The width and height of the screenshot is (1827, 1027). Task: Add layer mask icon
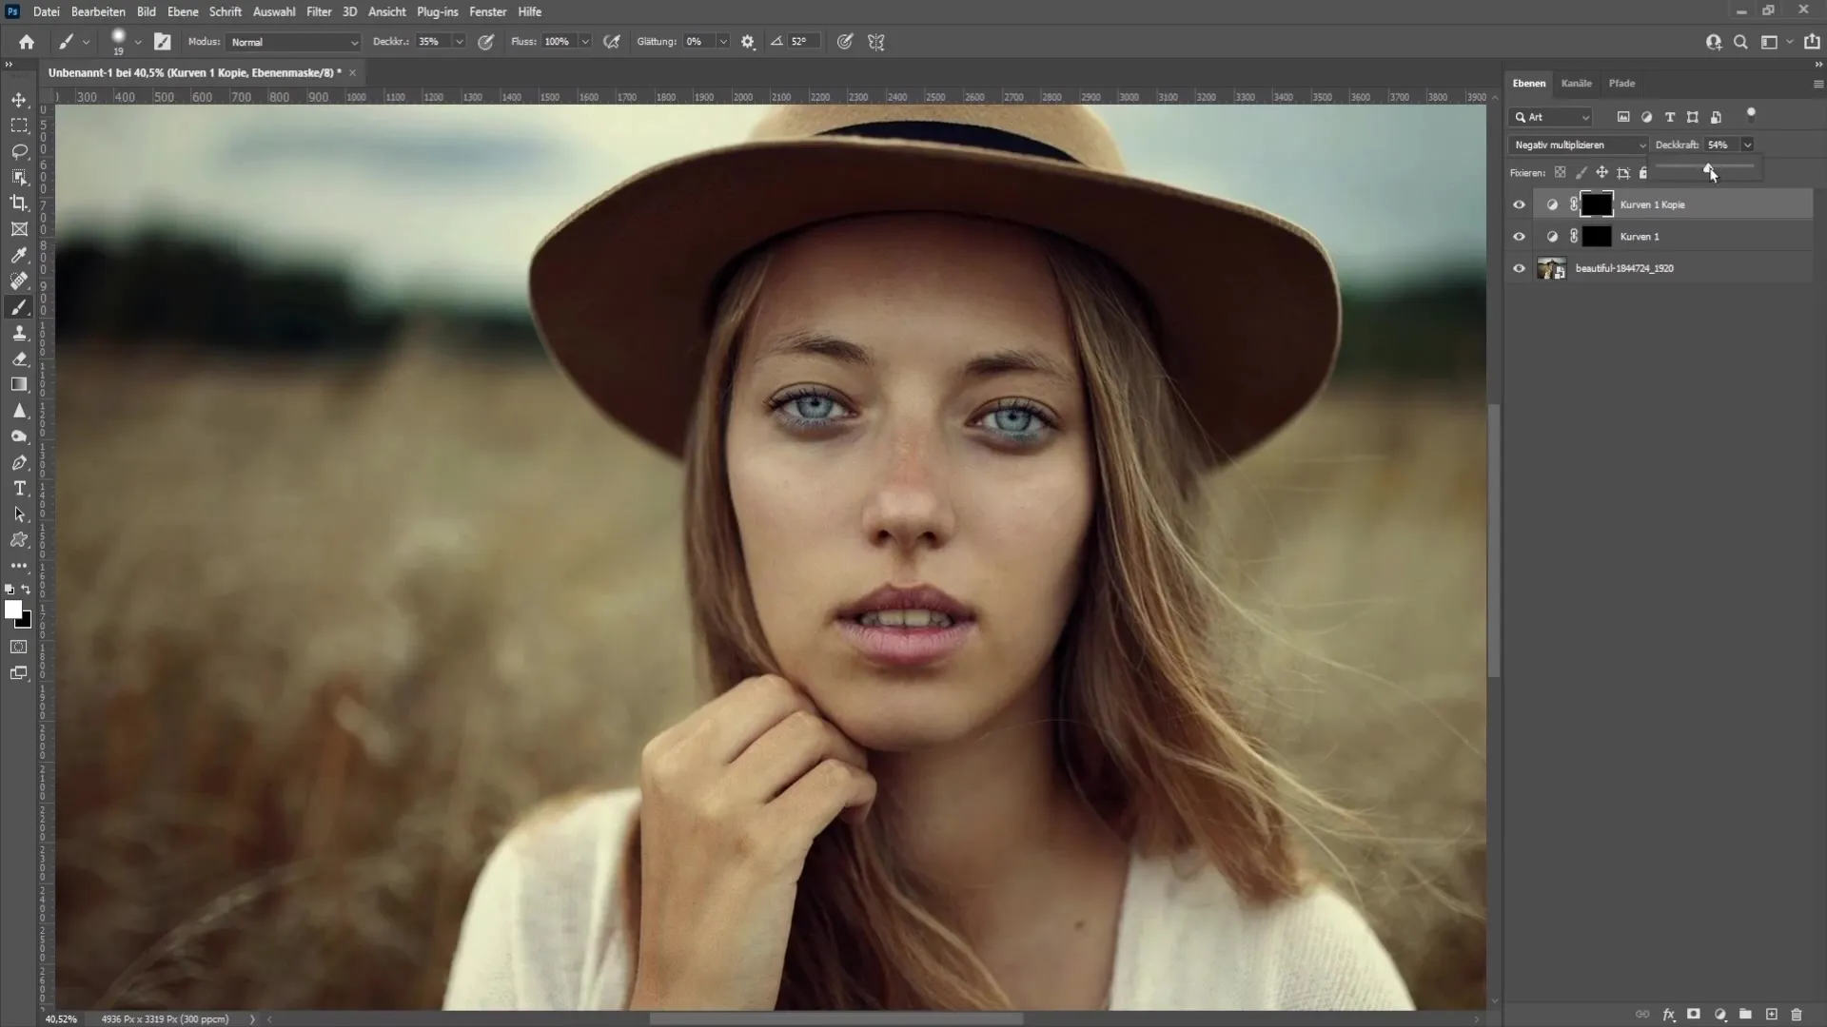tap(1694, 1015)
